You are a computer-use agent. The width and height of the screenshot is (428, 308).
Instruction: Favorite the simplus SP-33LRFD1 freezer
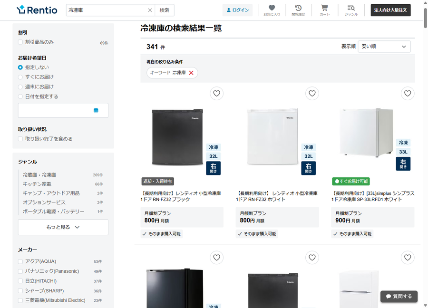pyautogui.click(x=408, y=93)
